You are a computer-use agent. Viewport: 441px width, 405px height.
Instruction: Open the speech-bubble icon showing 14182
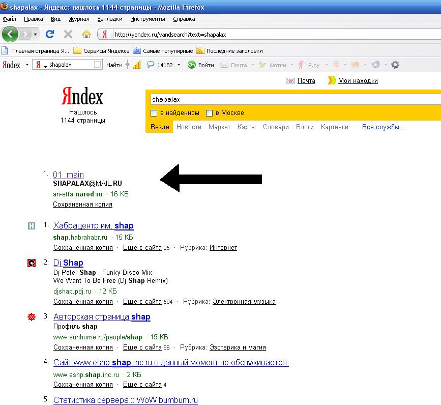160,65
